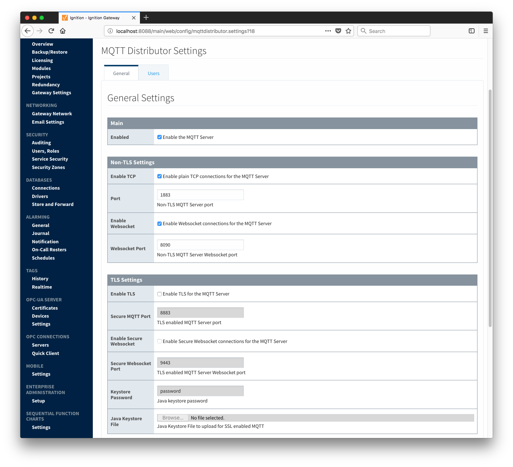Click the Non-TLS Port field with 1883
The width and height of the screenshot is (513, 467).
coord(200,195)
